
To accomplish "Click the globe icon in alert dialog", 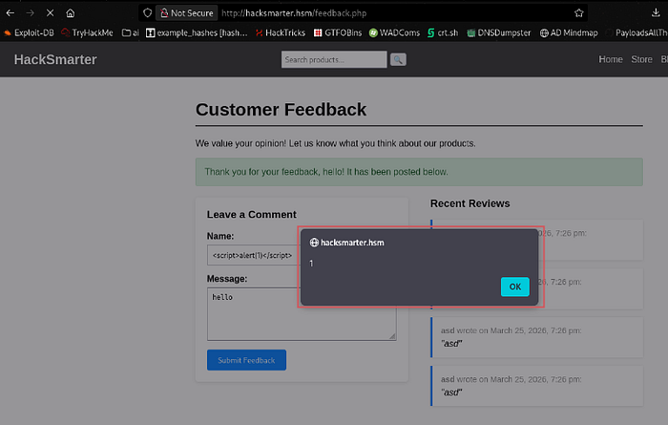I will point(314,243).
